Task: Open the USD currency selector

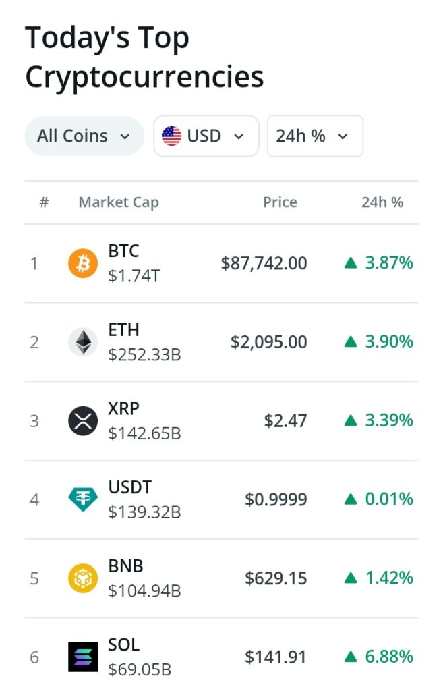Action: pyautogui.click(x=206, y=136)
